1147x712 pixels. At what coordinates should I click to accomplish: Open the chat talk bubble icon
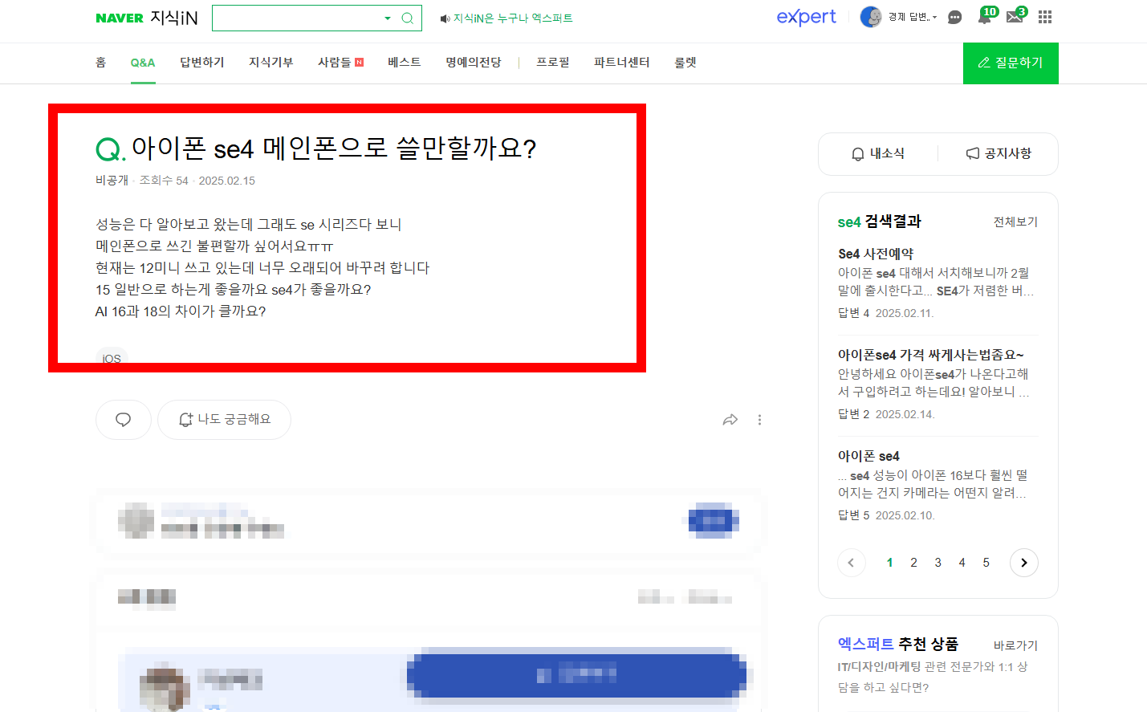pyautogui.click(x=954, y=17)
